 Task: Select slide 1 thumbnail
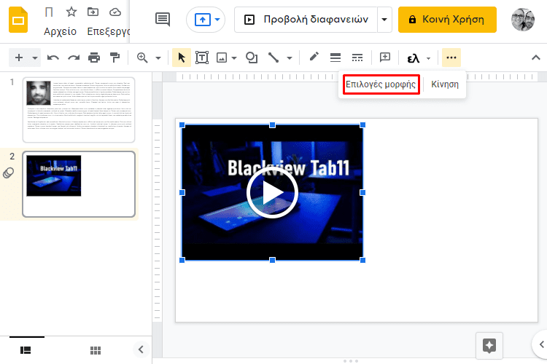click(79, 110)
